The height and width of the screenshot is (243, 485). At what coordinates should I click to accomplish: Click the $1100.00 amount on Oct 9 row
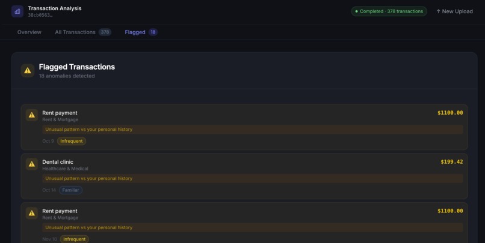point(450,113)
